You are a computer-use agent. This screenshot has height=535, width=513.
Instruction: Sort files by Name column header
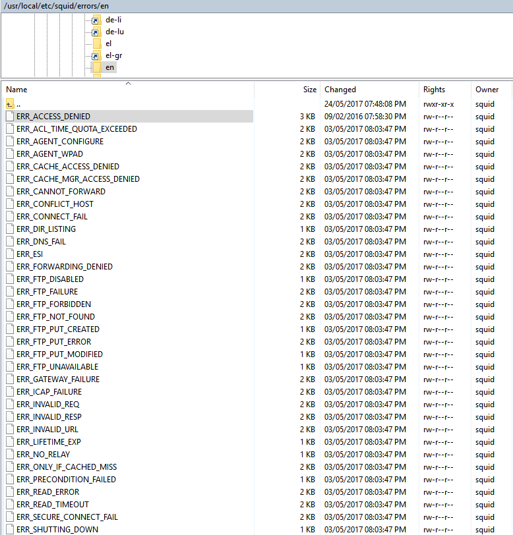[127, 90]
